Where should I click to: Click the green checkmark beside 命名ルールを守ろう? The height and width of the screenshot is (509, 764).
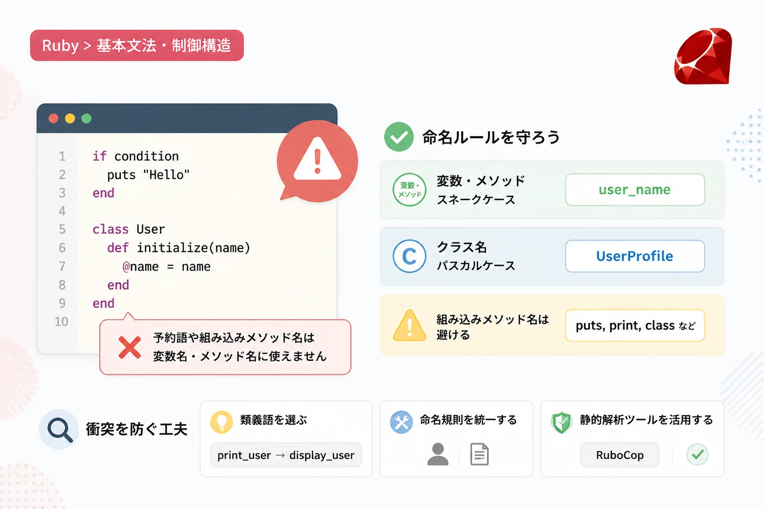coord(399,137)
